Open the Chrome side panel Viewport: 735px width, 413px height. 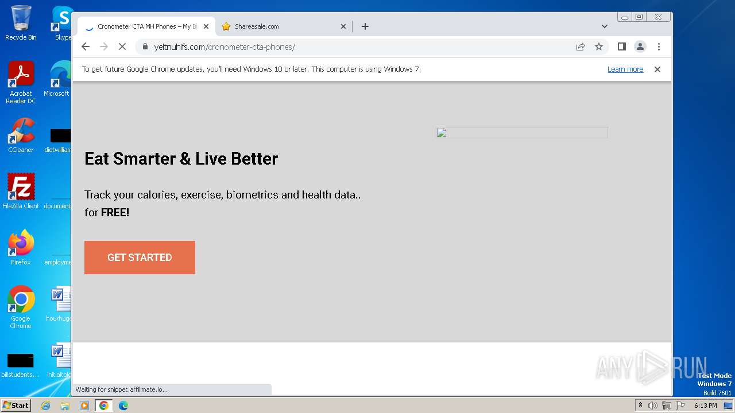(x=621, y=46)
